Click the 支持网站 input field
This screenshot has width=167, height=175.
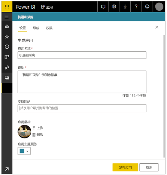click(82, 108)
